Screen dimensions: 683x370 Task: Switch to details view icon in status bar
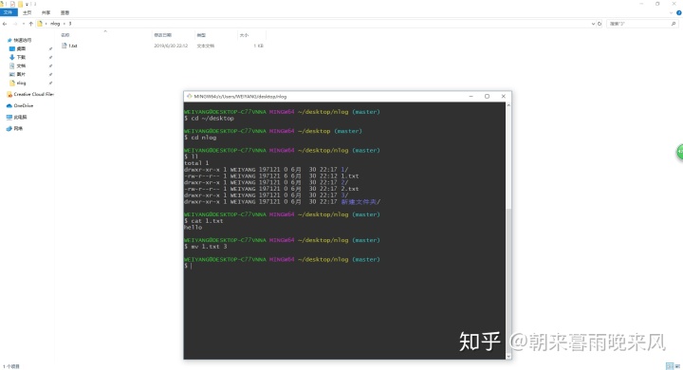click(670, 366)
